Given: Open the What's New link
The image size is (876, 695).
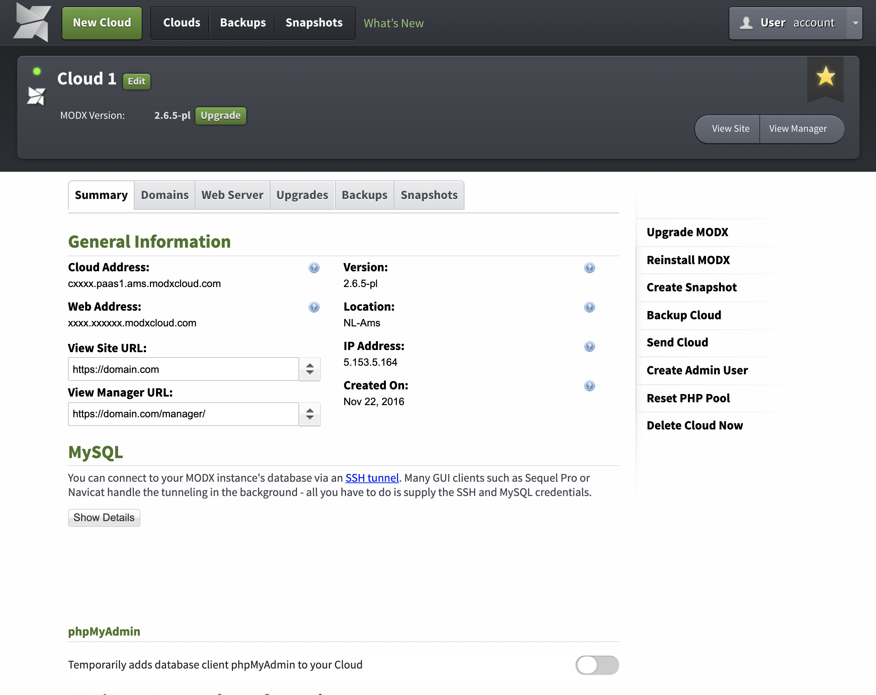Looking at the screenshot, I should [x=393, y=23].
